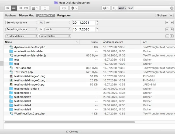The image size is (175, 134).
Task: Open the Dropbox toolbar menu
Action: coord(106,8)
